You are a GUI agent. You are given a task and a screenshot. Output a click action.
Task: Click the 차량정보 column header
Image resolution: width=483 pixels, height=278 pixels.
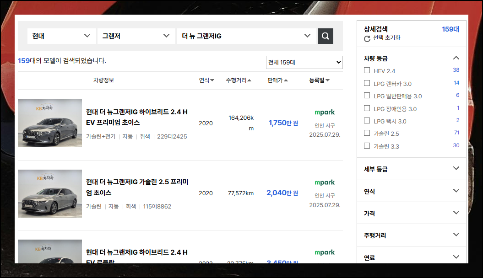pos(104,80)
